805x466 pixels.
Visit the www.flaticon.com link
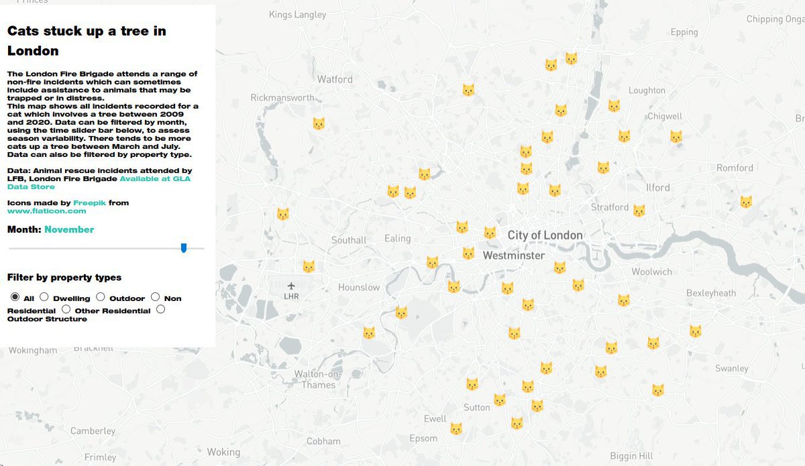coord(47,211)
